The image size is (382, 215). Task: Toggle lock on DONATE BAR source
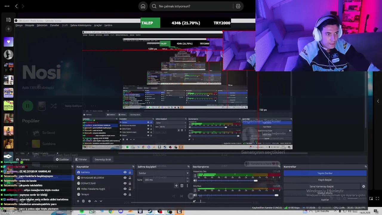point(130,183)
